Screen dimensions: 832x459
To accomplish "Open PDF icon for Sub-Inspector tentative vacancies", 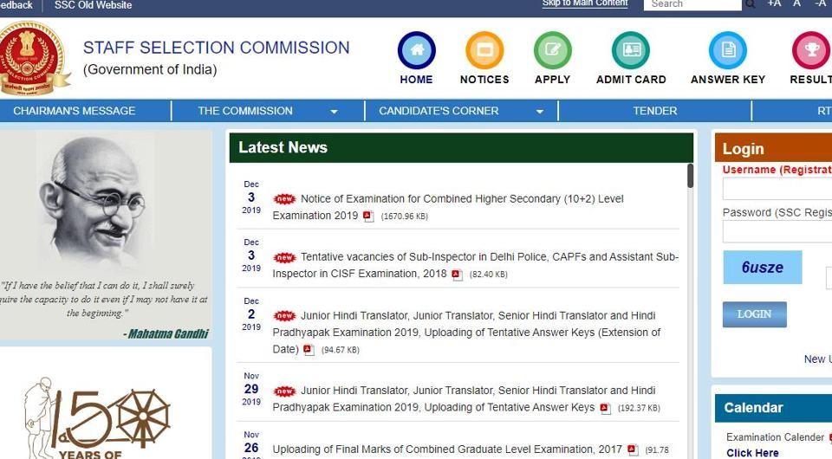I will (x=457, y=274).
